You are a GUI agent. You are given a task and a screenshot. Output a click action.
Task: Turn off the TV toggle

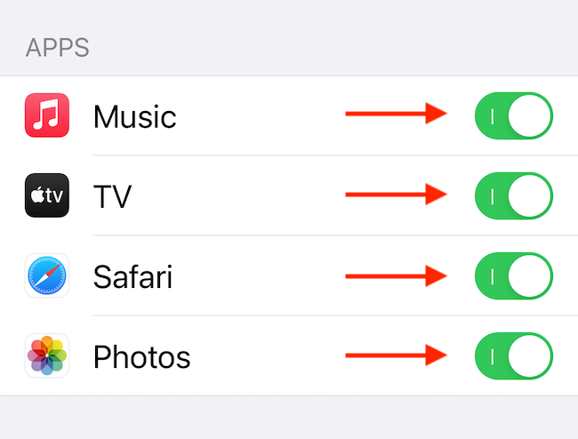pyautogui.click(x=514, y=196)
